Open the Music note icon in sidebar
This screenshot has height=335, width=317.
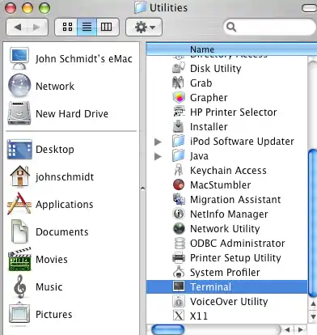tap(20, 286)
